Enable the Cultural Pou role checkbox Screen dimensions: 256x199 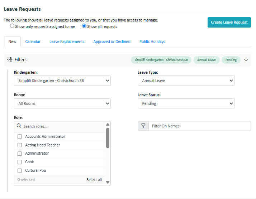click(20, 170)
